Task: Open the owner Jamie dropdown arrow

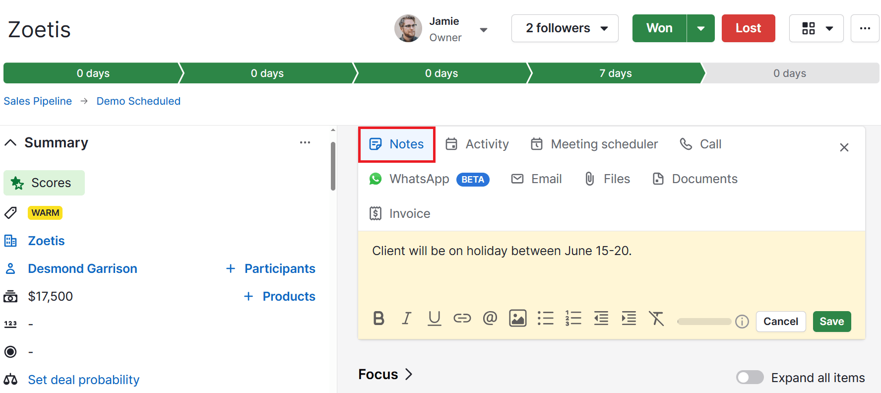Action: coord(484,30)
